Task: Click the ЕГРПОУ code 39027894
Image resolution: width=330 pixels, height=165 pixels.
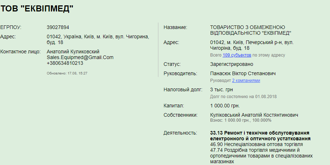Action: 58,27
